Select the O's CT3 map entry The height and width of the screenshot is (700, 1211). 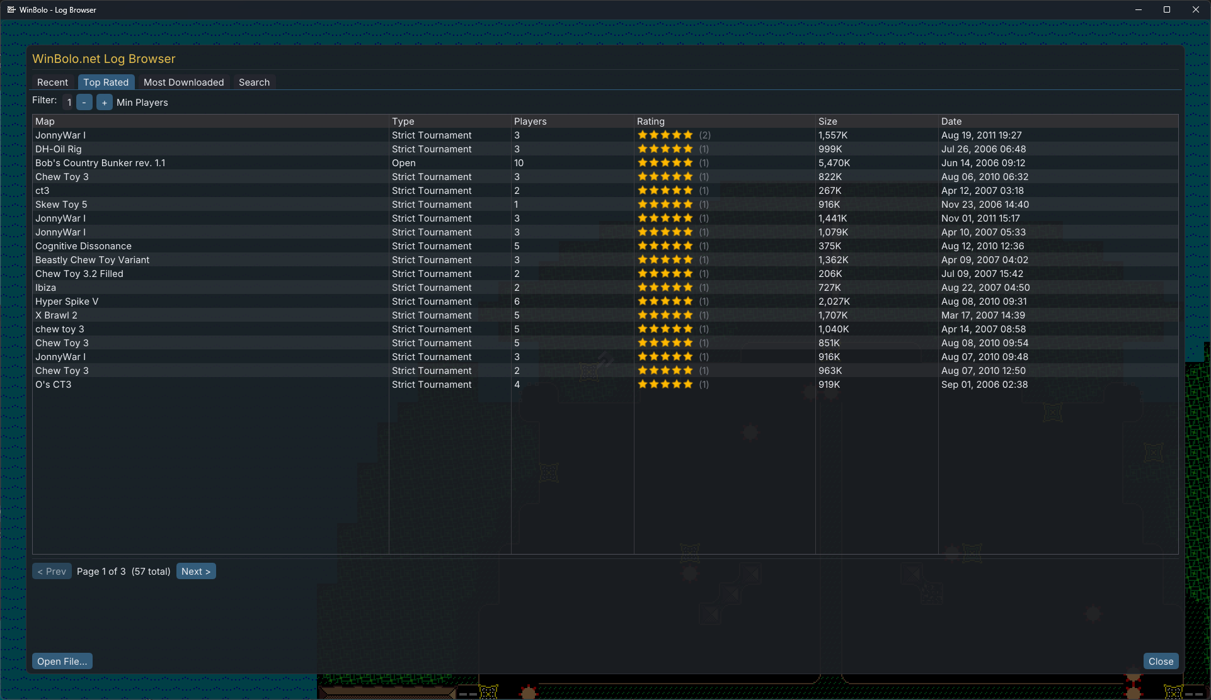pos(54,385)
